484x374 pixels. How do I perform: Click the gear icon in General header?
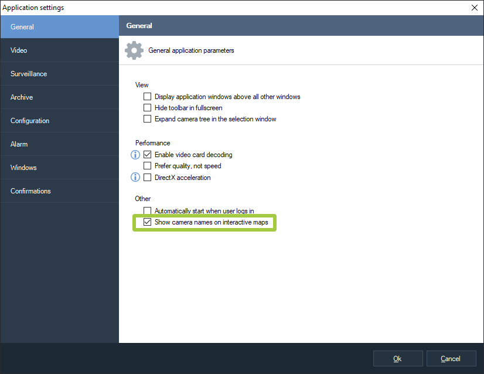pos(134,50)
